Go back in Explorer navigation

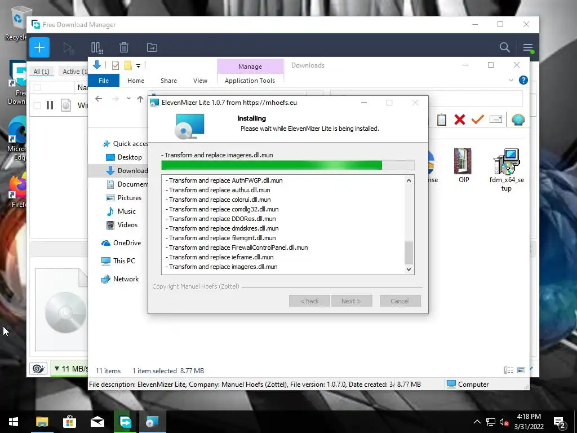[x=99, y=99]
